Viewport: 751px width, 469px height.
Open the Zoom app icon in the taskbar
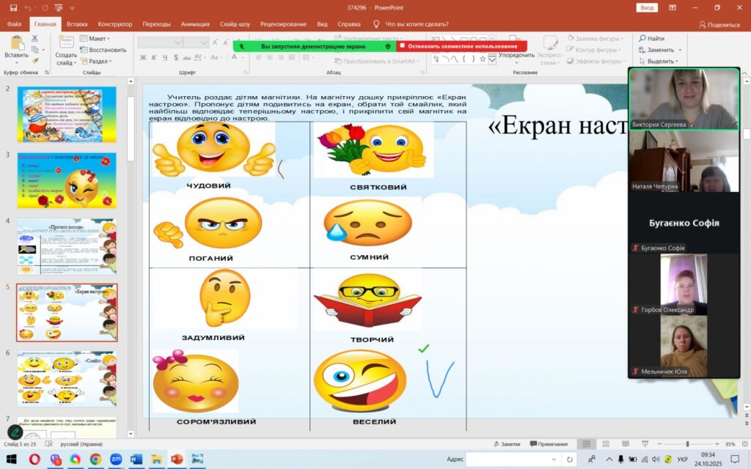click(x=116, y=459)
